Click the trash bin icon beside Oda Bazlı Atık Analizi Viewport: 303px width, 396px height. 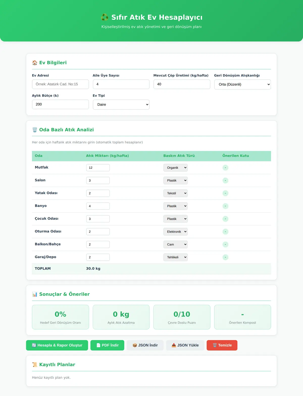[35, 130]
